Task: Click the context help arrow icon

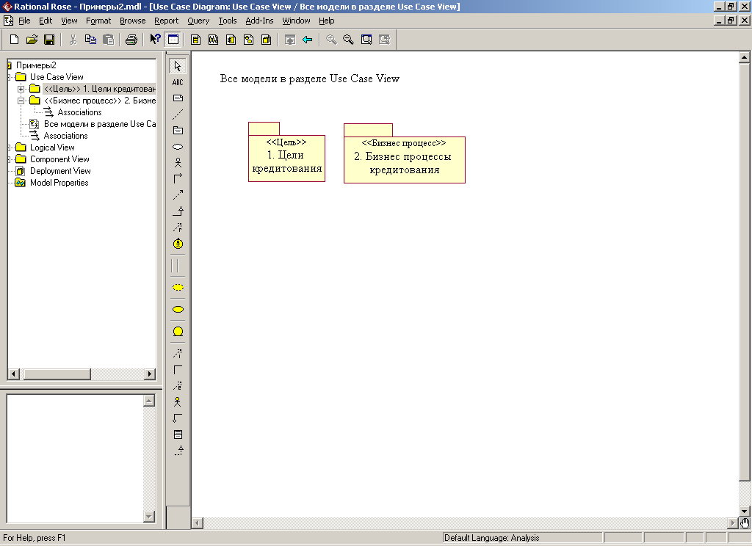Action: (155, 40)
